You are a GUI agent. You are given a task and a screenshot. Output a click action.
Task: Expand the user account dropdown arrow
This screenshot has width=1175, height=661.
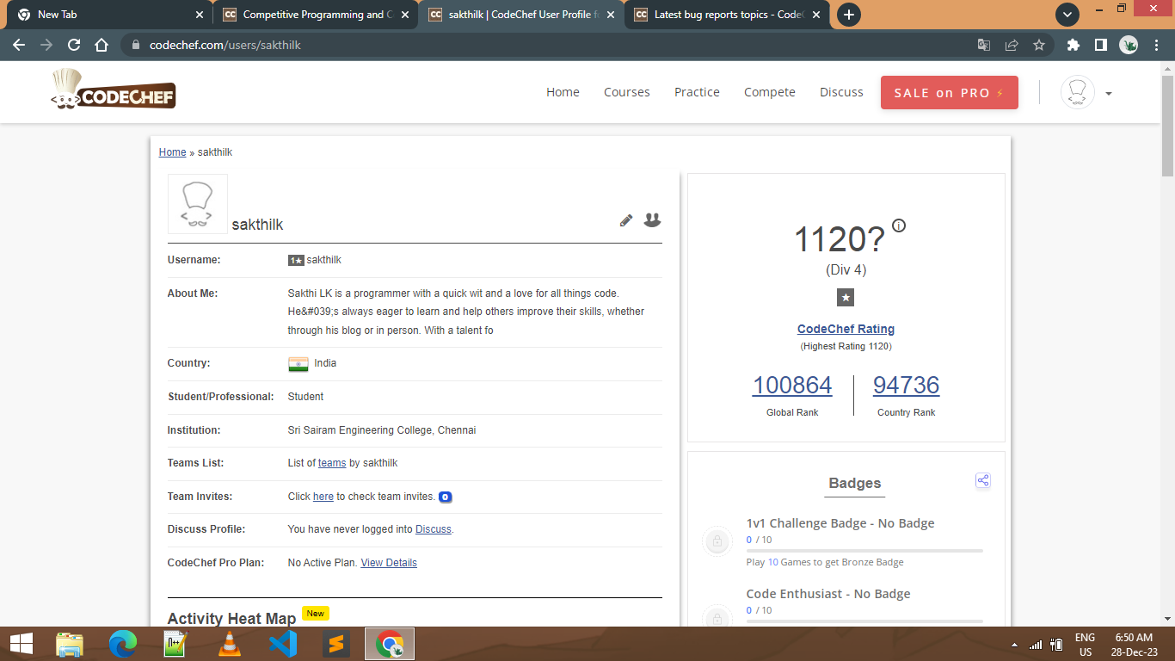click(1109, 94)
